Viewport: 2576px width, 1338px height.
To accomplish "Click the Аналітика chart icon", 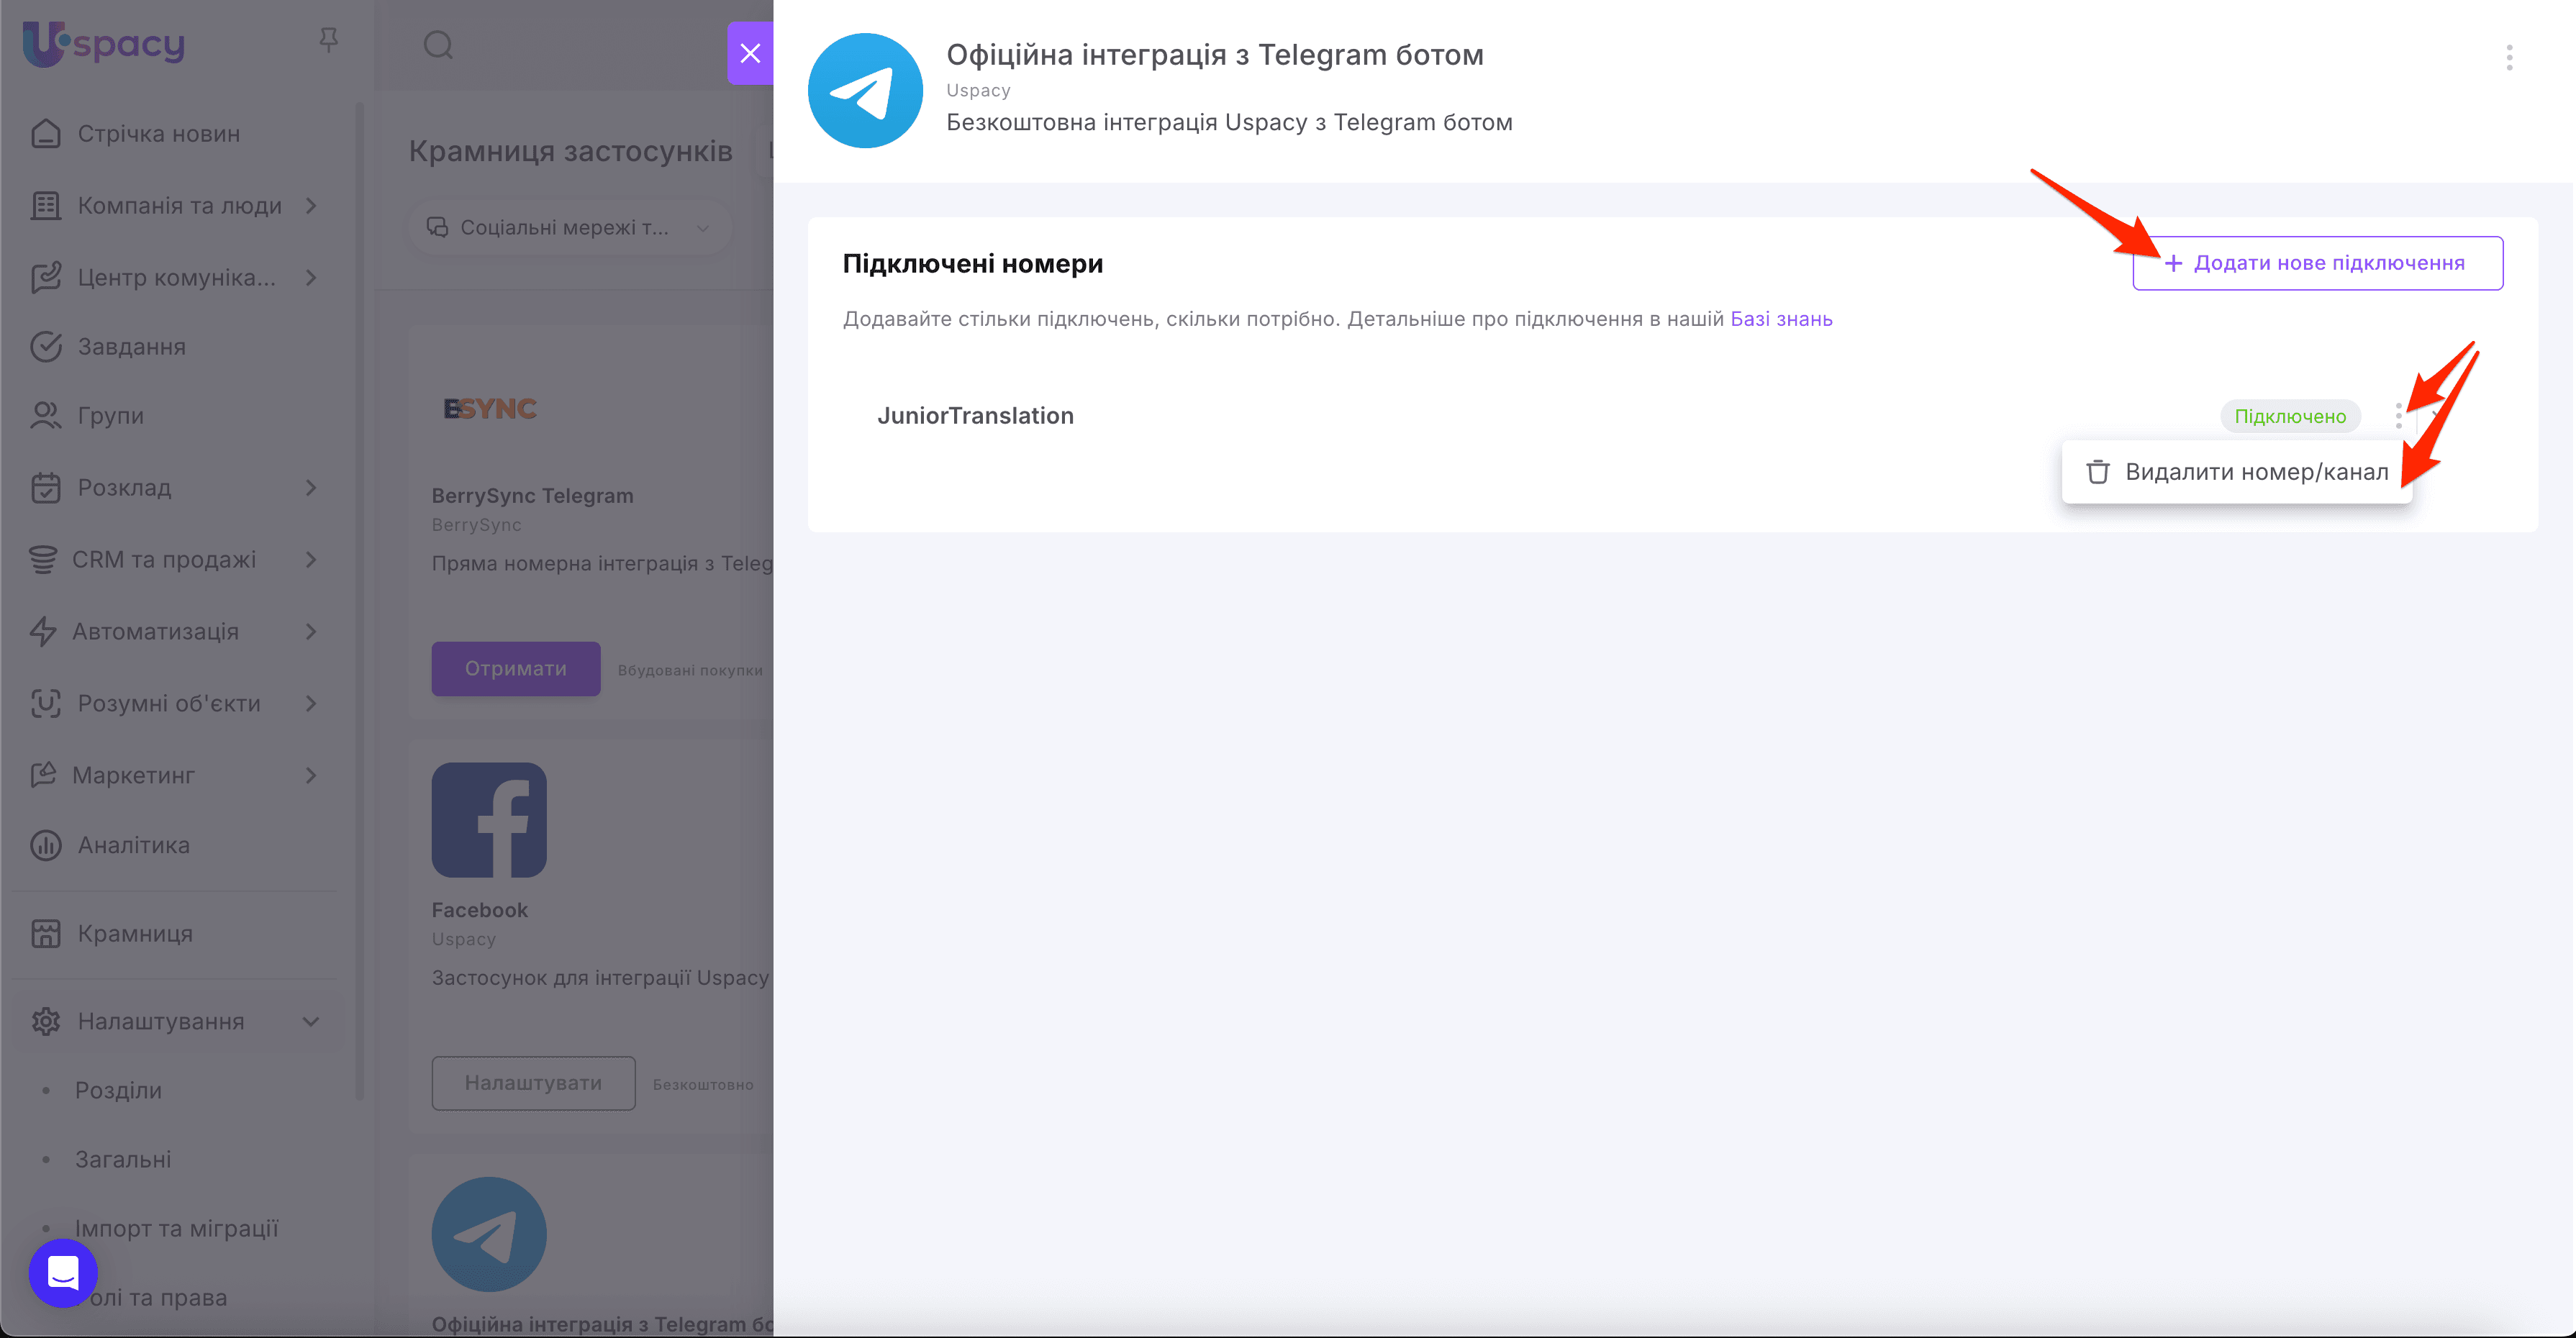I will click(46, 845).
